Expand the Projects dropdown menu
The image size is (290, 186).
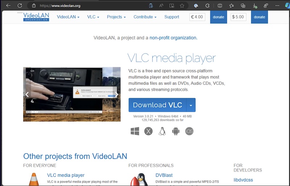(x=116, y=17)
